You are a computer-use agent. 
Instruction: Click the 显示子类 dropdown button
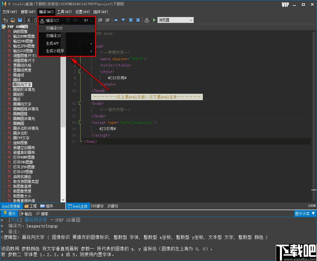[x=305, y=214]
